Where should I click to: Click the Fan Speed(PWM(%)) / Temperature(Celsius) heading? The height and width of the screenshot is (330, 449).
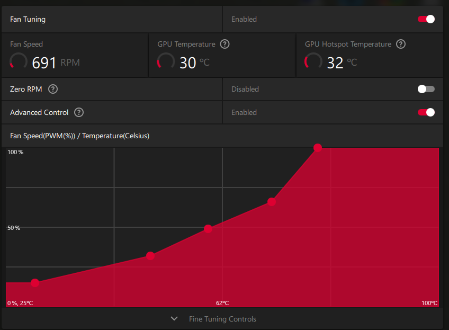79,136
